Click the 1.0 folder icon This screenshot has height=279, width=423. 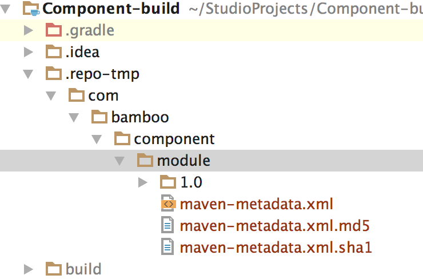tap(168, 182)
